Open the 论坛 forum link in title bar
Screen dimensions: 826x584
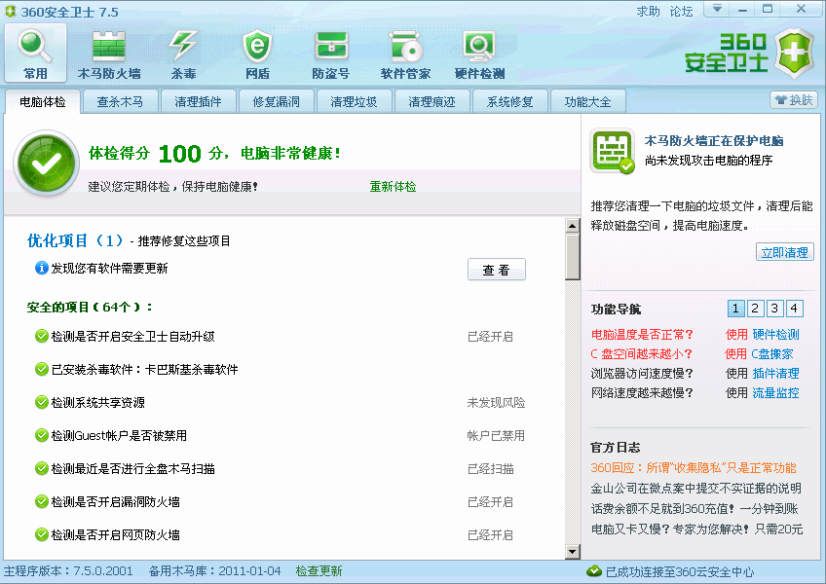pyautogui.click(x=681, y=12)
